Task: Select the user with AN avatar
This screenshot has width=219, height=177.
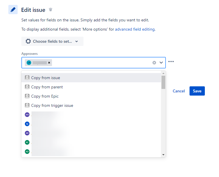Action: tap(91, 115)
